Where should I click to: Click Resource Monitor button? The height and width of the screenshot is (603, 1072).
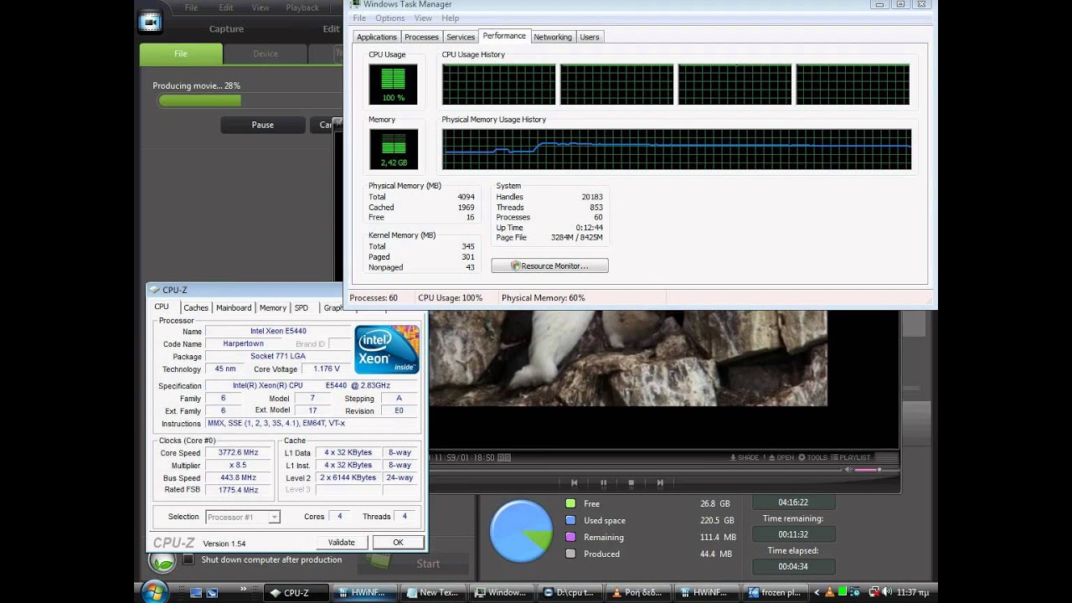click(549, 265)
